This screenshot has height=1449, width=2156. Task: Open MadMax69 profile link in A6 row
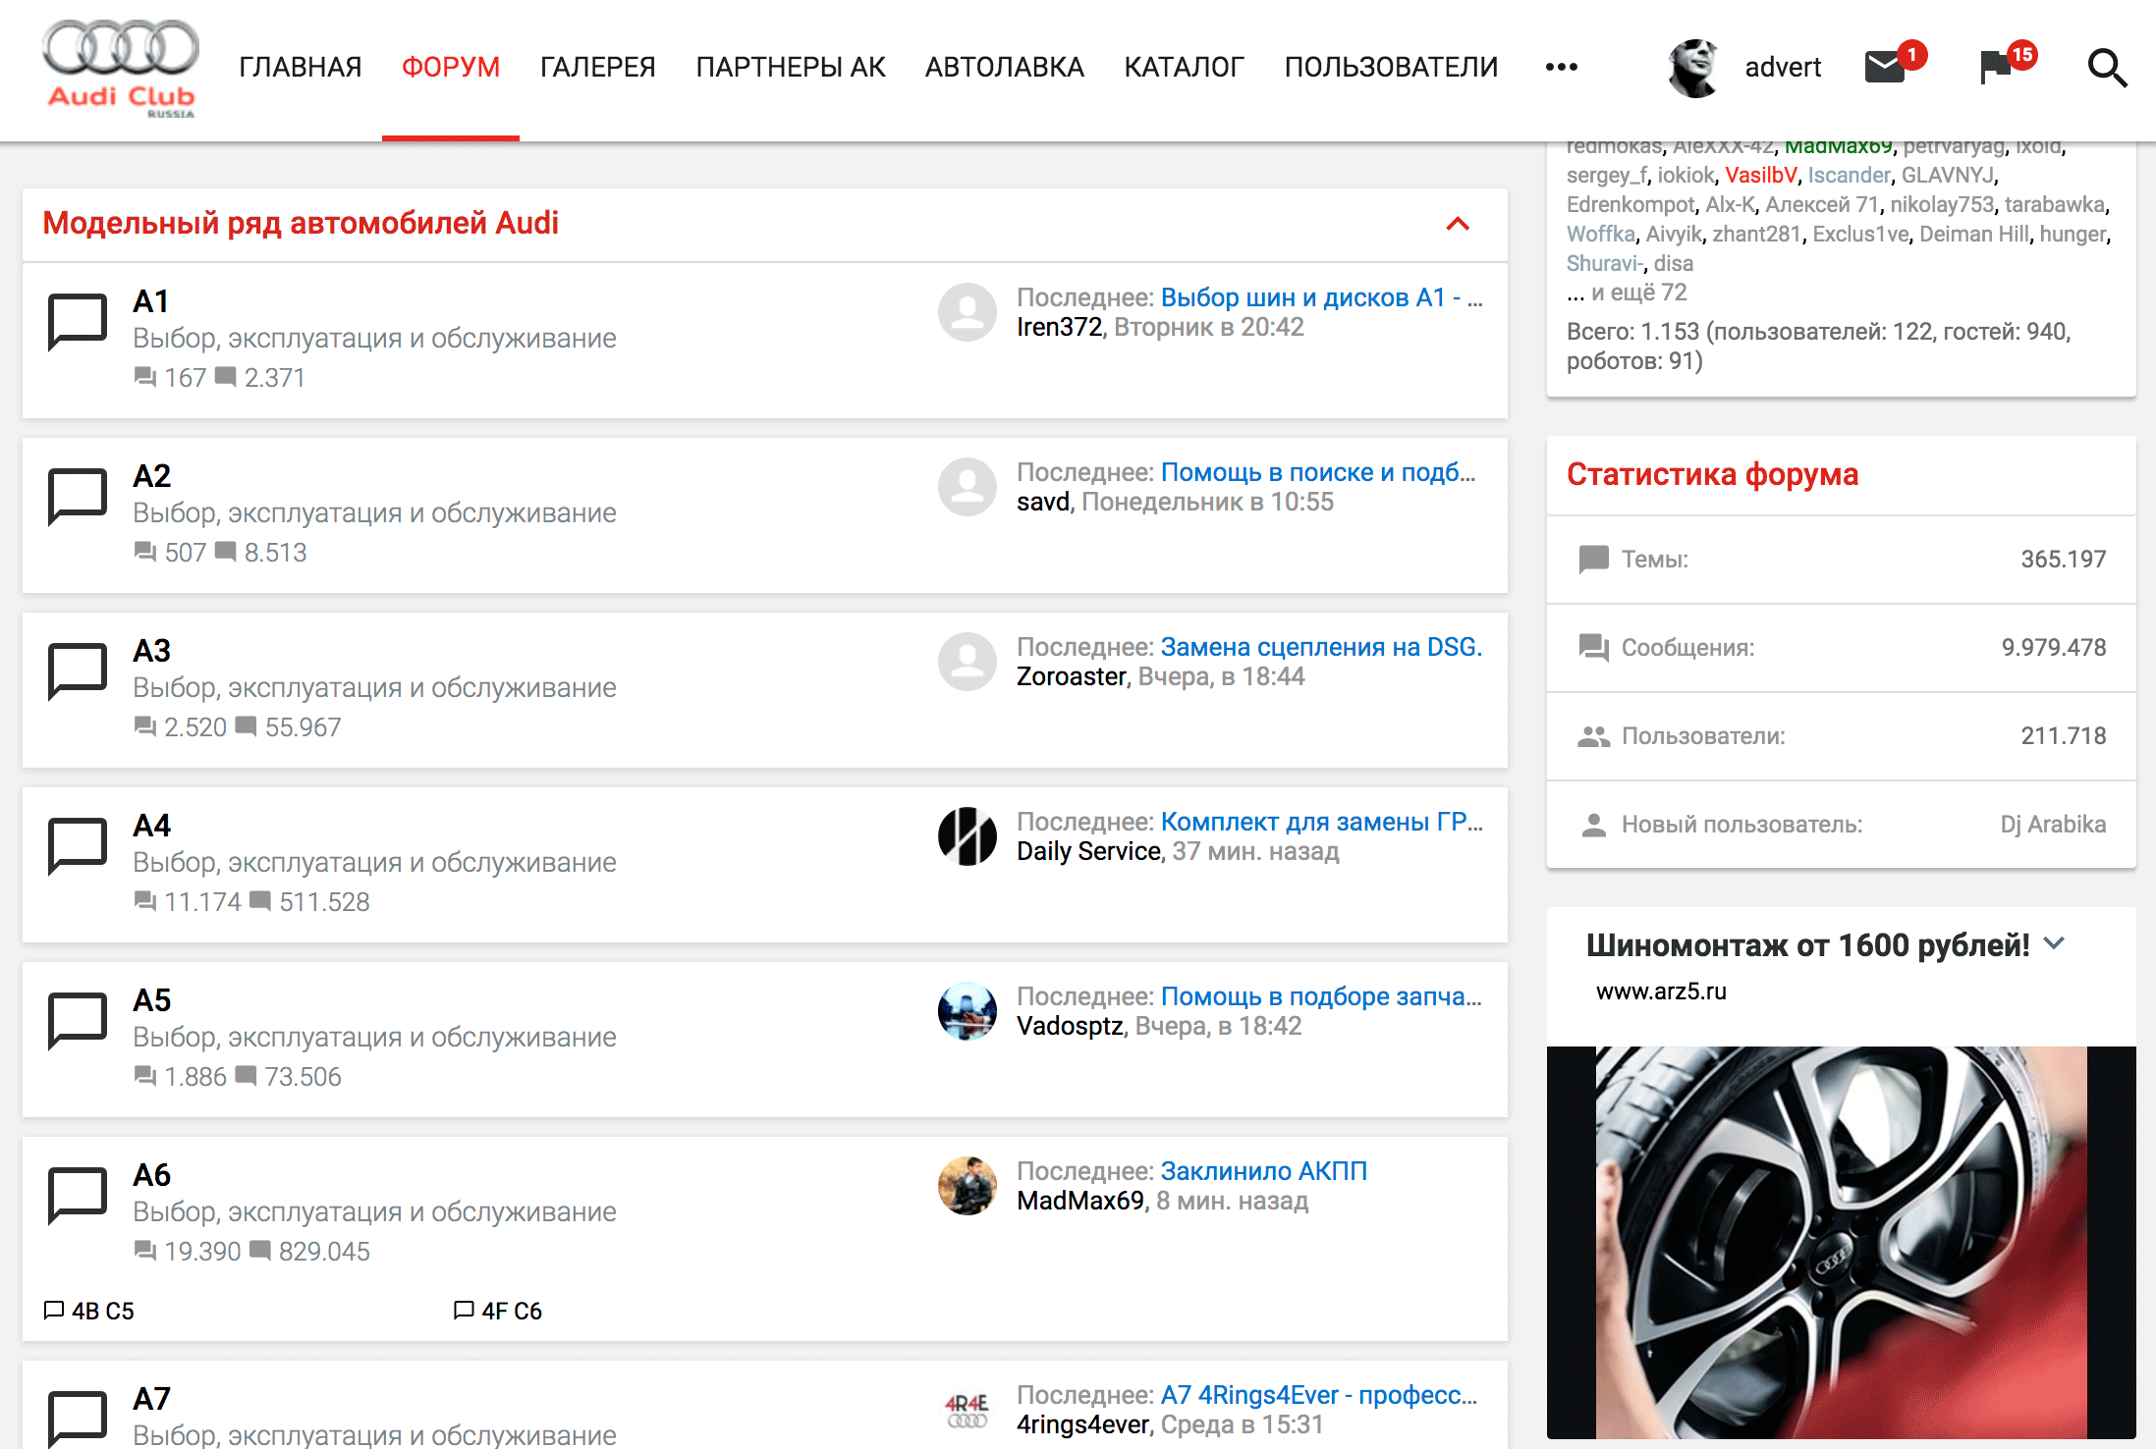(1080, 1201)
